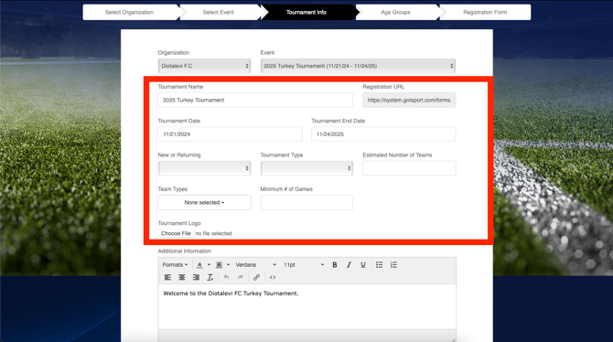Viewport: 613px width, 342px height.
Task: Click the Estimated Number of Teams field
Action: (x=409, y=168)
